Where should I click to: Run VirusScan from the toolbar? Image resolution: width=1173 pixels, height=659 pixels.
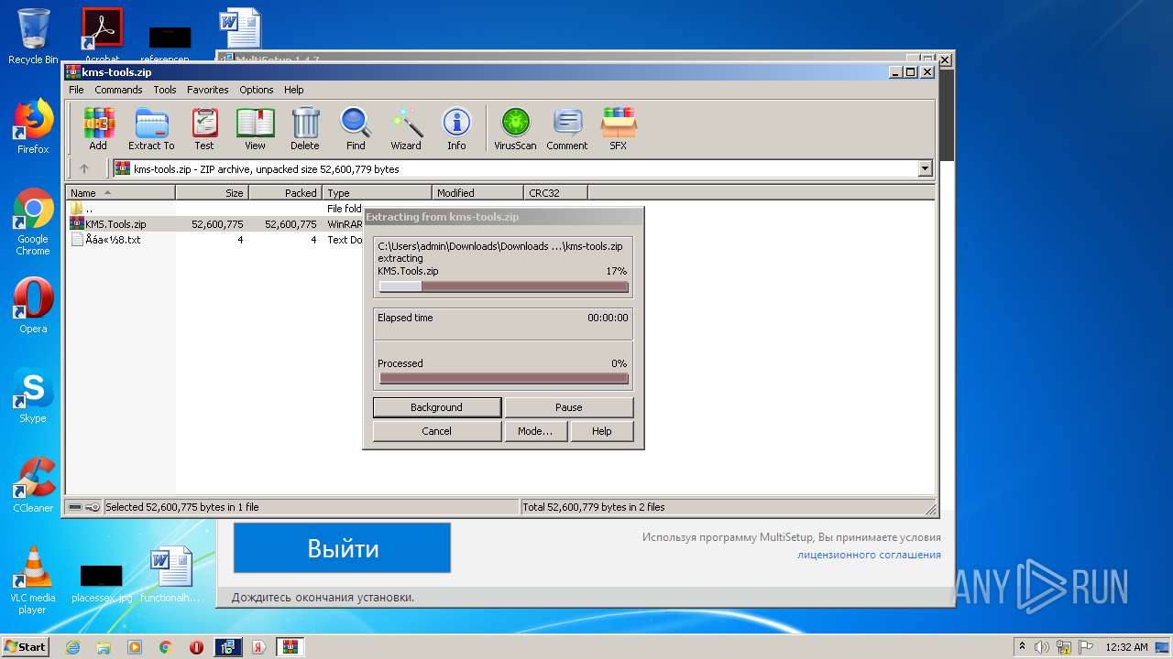(515, 128)
